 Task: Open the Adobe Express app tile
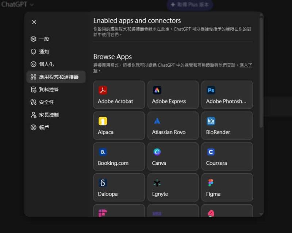click(173, 95)
